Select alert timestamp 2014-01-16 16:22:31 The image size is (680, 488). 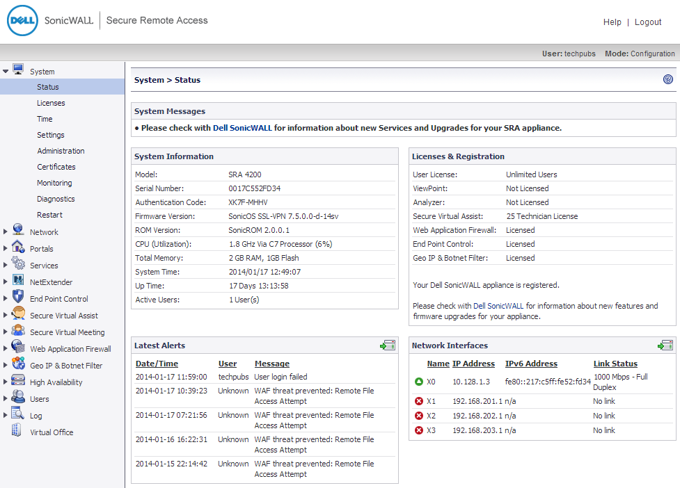(x=171, y=439)
